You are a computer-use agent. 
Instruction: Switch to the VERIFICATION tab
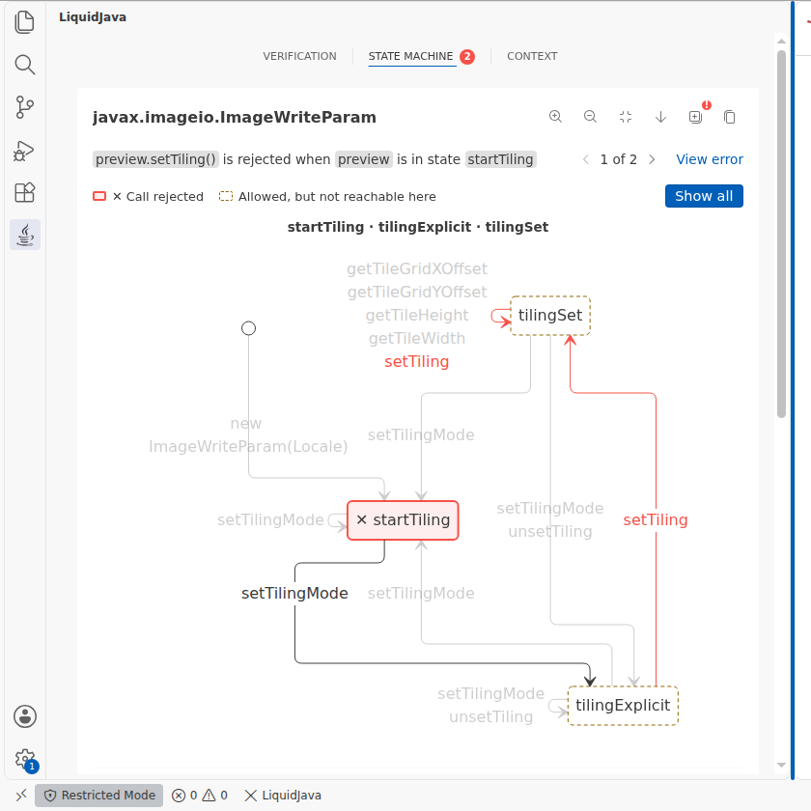pyautogui.click(x=299, y=56)
